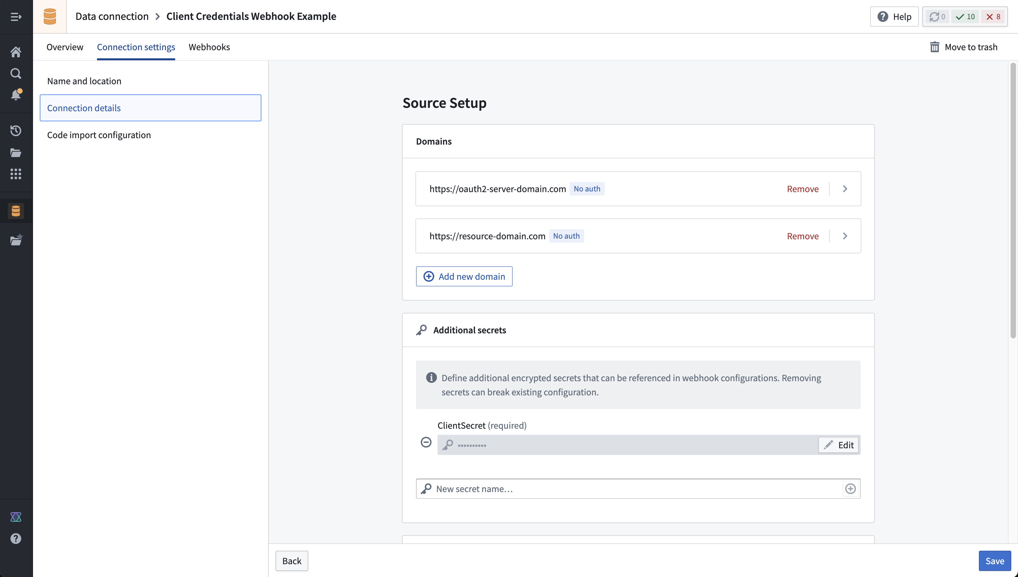The image size is (1018, 577).
Task: Remove the resource-domain.com domain
Action: [x=802, y=236]
